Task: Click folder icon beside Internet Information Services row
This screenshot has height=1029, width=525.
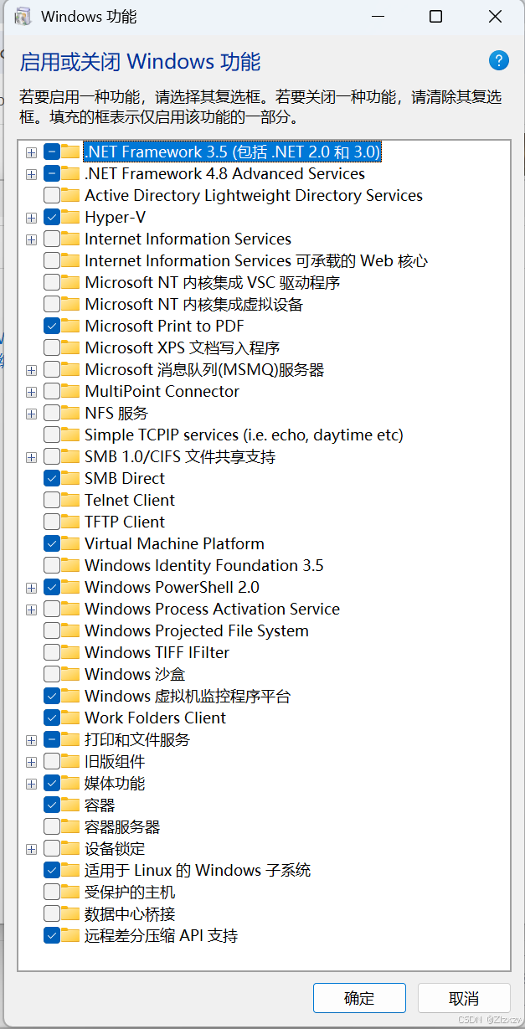Action: click(71, 239)
